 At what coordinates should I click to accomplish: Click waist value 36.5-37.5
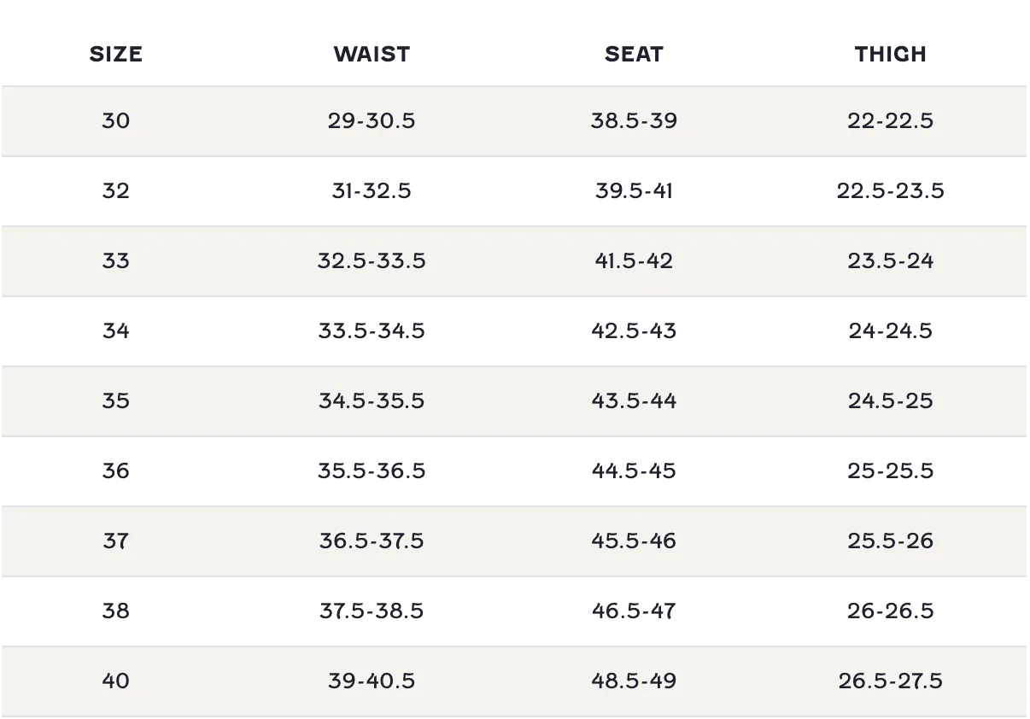click(x=372, y=541)
